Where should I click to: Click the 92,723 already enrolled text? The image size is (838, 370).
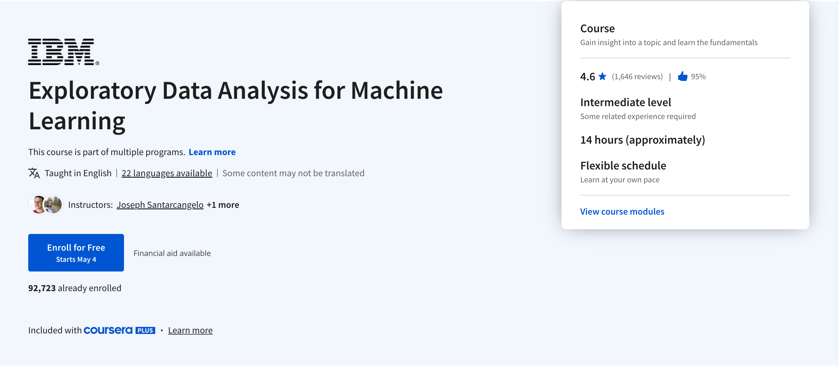tap(75, 288)
